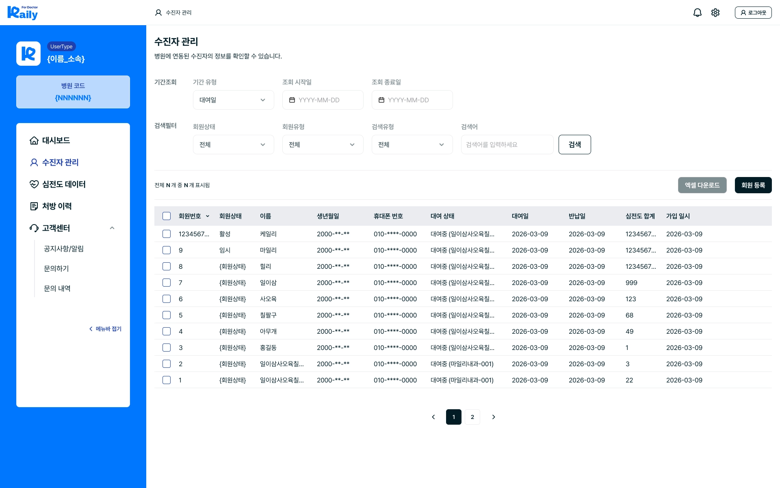Select checkbox for member 홍길동

[x=167, y=348]
